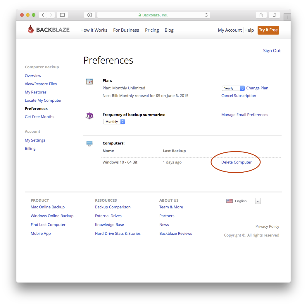The image size is (307, 306).
Task: Open For Business page
Action: (x=126, y=30)
